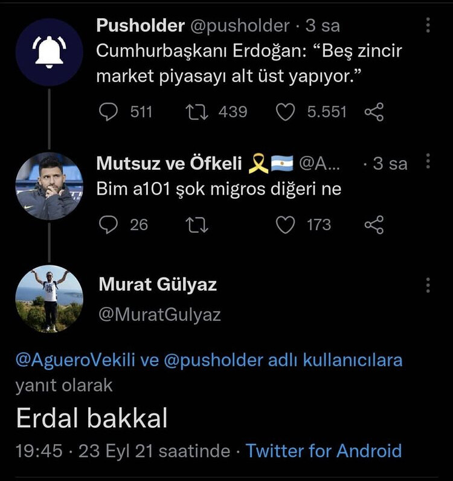The height and width of the screenshot is (481, 453).
Task: Open Murat Gülyaz profile picture
Action: tap(49, 299)
